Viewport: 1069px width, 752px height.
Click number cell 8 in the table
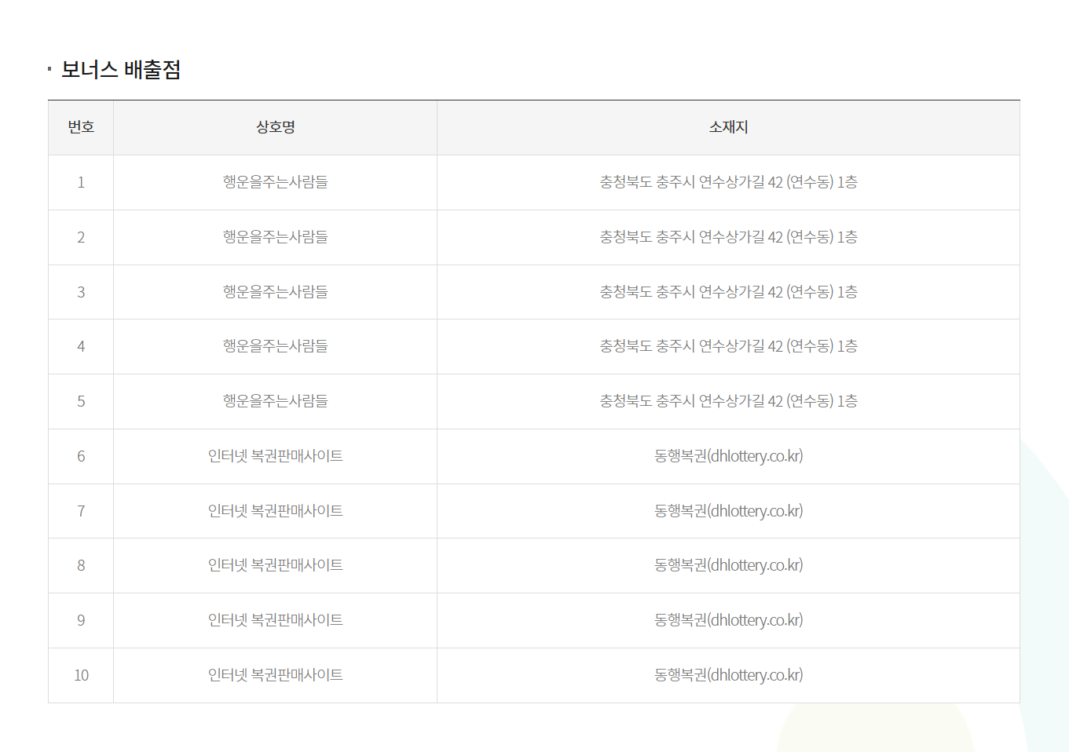(x=81, y=565)
